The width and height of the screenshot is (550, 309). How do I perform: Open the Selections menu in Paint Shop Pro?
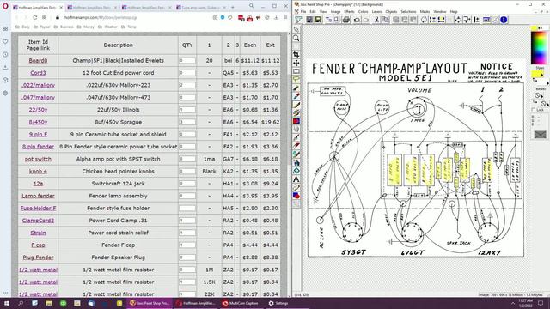tap(408, 11)
